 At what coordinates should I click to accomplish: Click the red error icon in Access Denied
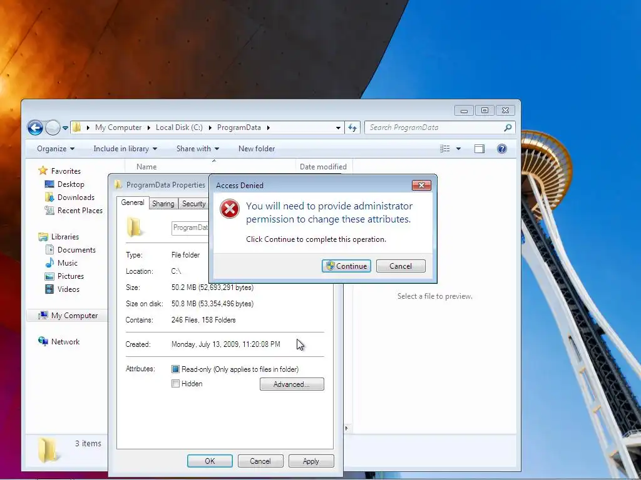tap(230, 209)
